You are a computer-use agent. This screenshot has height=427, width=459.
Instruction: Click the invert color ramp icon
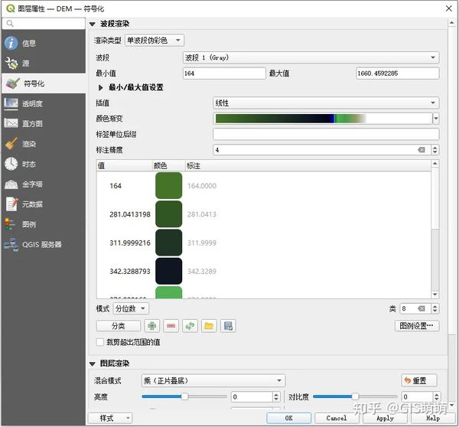pyautogui.click(x=190, y=326)
